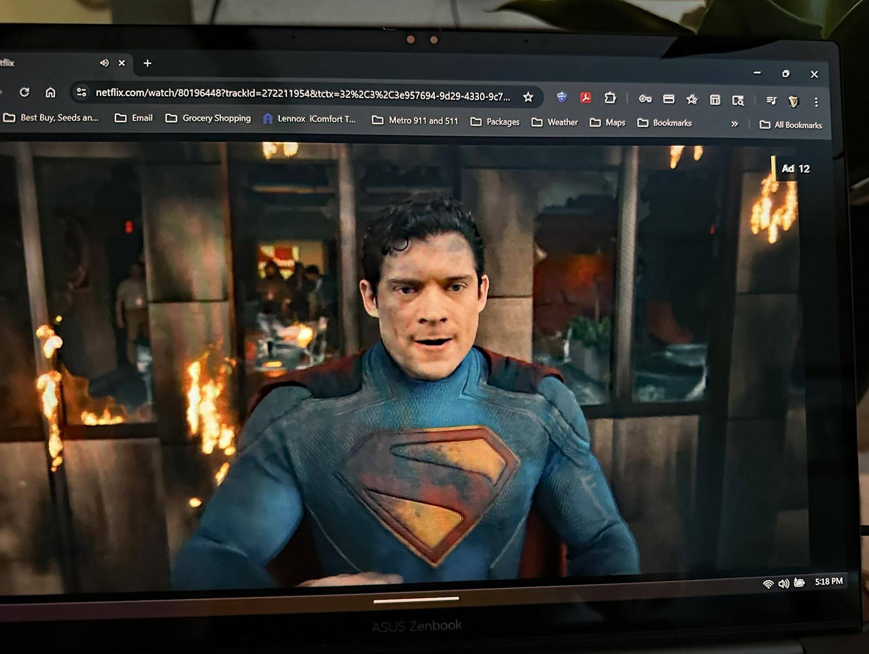Mute the Netflix tab via speaker icon

coord(104,63)
